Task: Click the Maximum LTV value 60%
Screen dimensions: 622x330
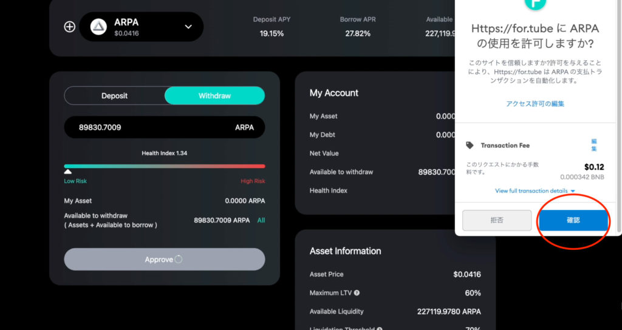Action: click(473, 293)
